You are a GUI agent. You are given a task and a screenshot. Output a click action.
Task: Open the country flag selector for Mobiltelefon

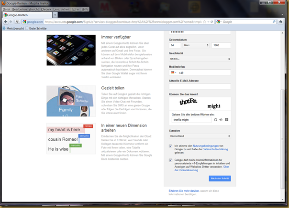(173, 73)
